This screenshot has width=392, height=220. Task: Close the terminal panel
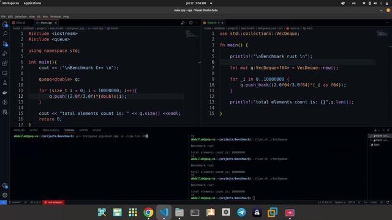[388, 130]
